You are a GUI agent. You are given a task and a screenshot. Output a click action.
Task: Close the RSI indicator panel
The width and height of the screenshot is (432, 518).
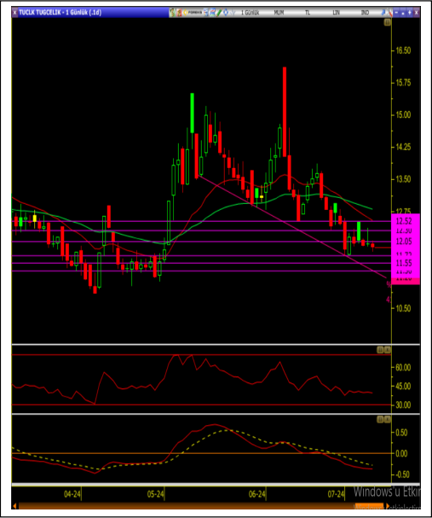388,350
